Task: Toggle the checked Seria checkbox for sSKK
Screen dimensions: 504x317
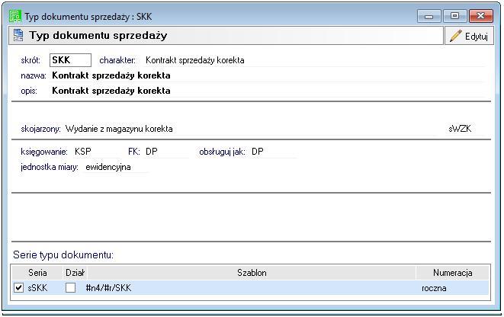Action: click(19, 289)
